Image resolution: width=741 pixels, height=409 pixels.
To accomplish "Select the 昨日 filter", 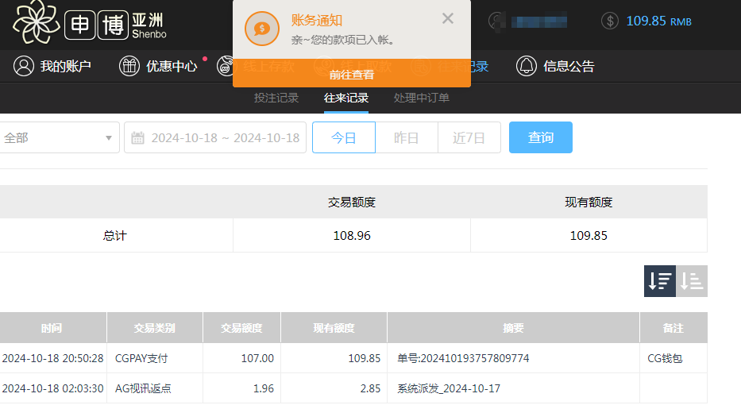I will 406,137.
